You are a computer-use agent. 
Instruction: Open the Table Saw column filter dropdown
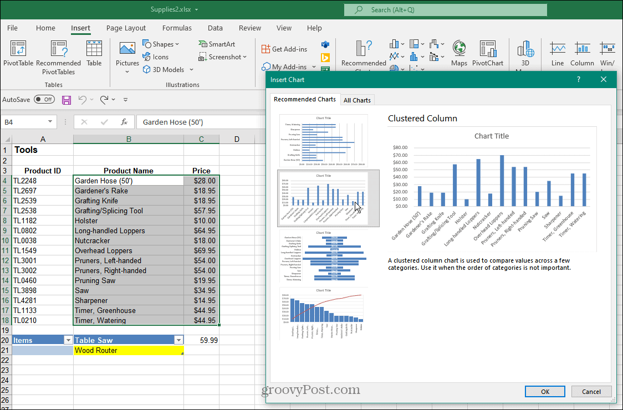(179, 340)
